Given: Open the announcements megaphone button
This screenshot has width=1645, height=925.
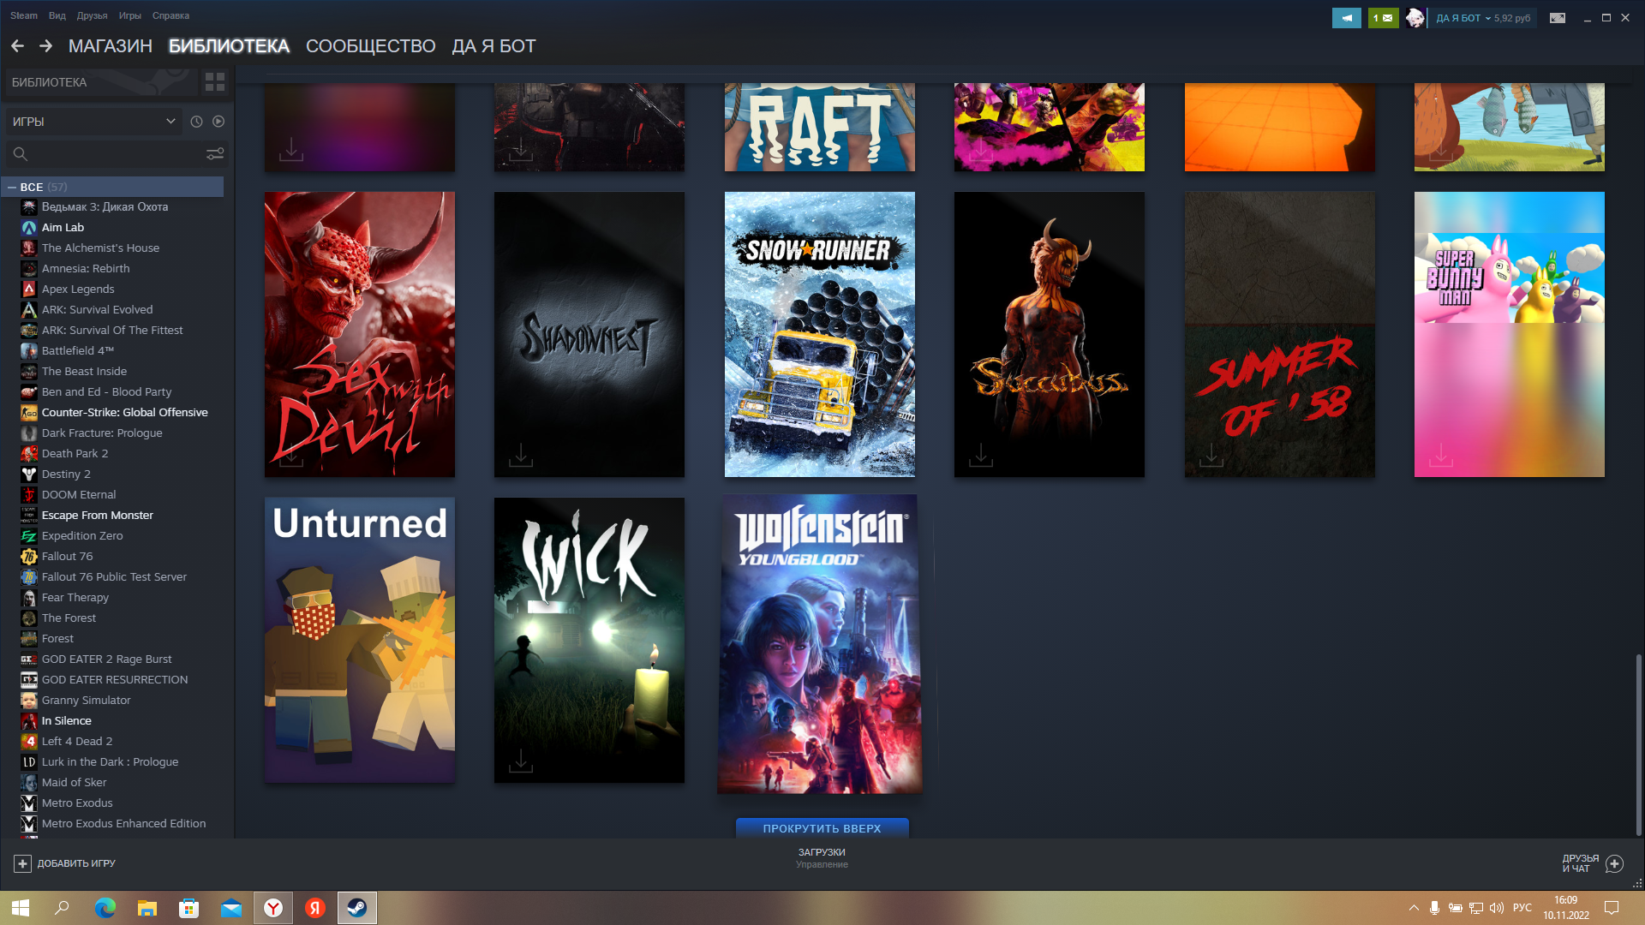Looking at the screenshot, I should click(x=1346, y=18).
